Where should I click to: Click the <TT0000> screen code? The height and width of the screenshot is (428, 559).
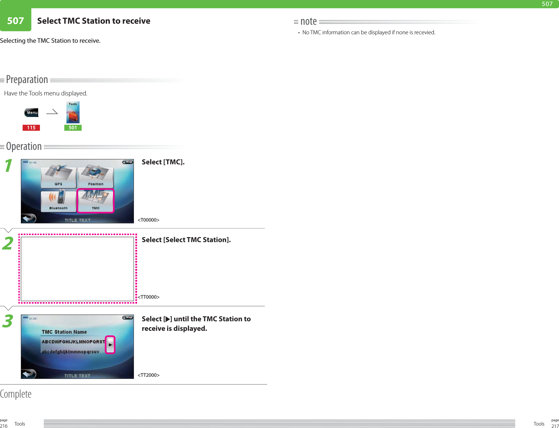148,297
